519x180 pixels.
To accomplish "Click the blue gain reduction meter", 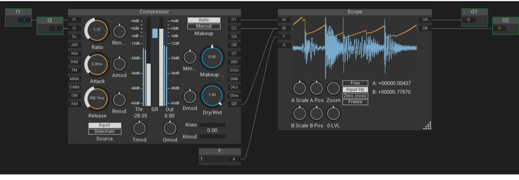I will [155, 33].
